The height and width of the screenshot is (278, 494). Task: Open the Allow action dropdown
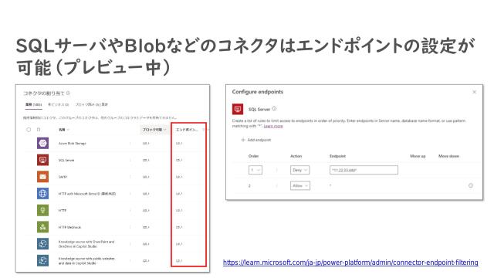[x=300, y=185]
